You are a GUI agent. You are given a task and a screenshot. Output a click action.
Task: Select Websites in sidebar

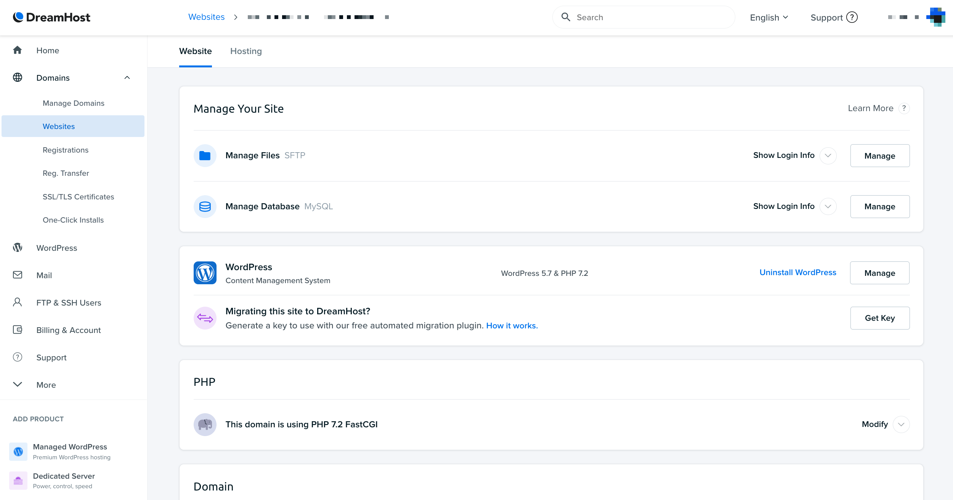[73, 126]
